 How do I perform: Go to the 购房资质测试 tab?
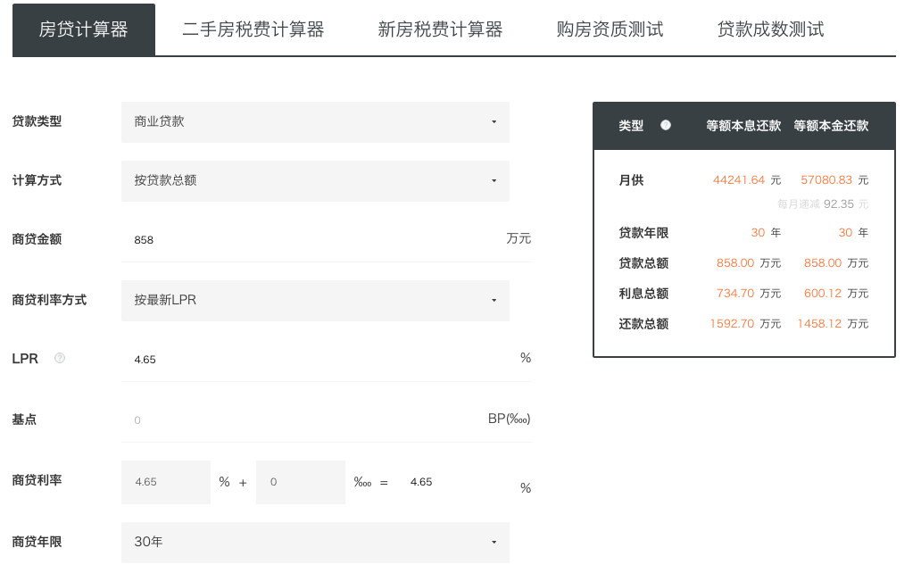[610, 29]
